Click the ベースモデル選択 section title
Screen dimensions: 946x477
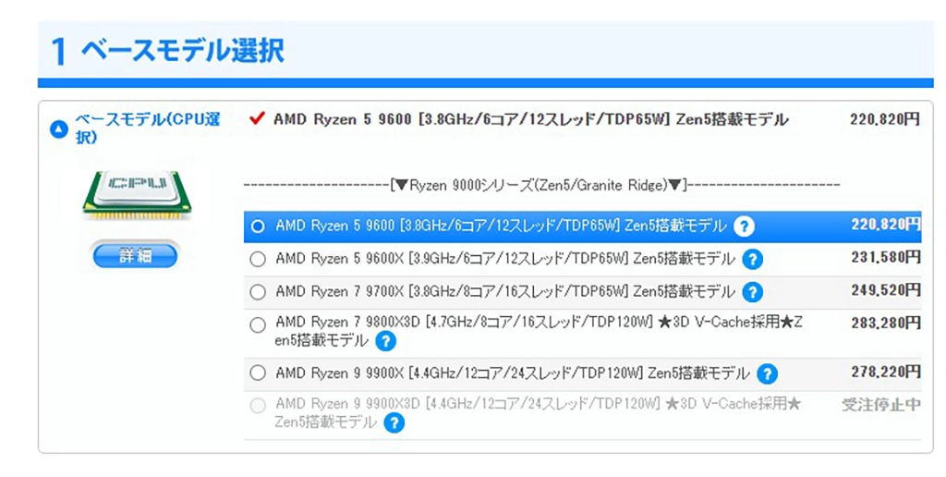point(182,50)
